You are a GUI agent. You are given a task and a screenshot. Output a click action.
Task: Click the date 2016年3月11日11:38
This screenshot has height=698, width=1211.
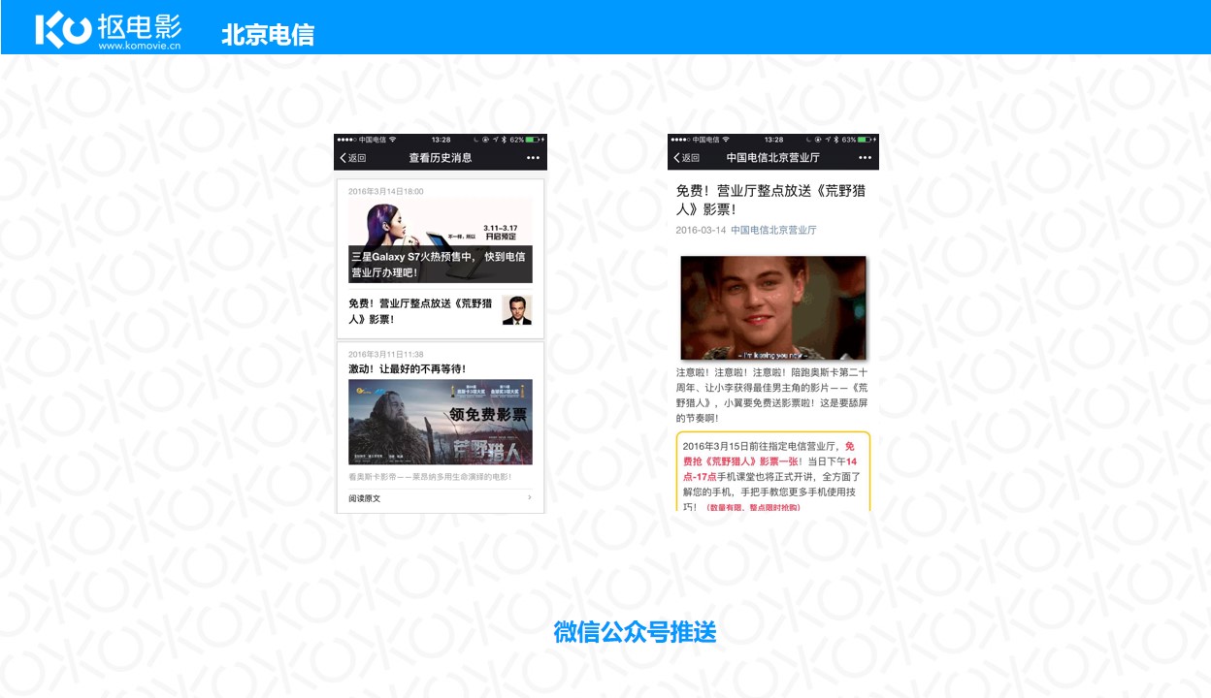[x=386, y=355]
